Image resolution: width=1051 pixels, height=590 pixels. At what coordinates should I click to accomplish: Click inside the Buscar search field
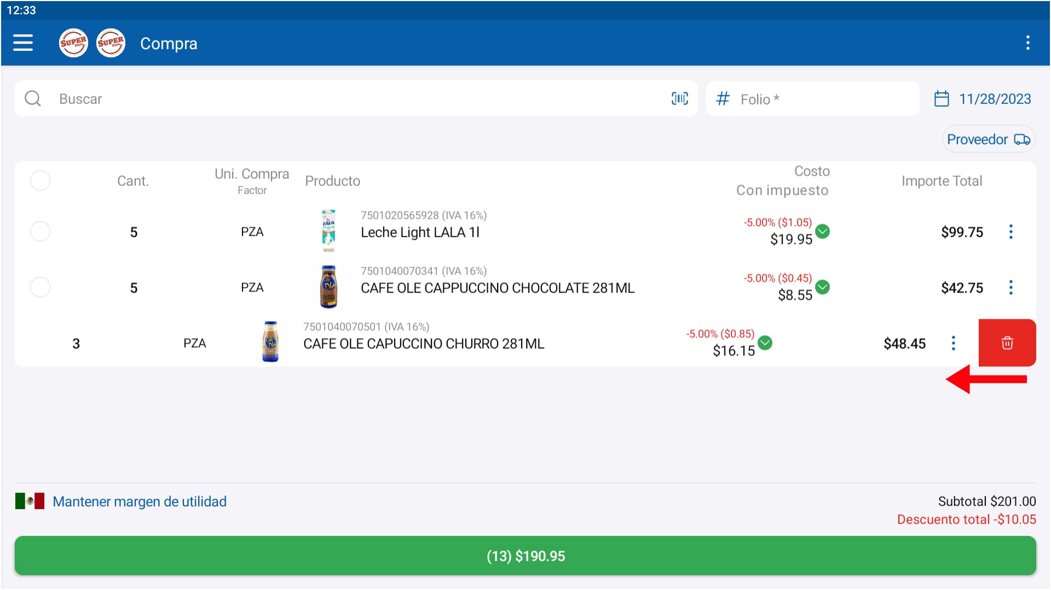click(x=219, y=98)
